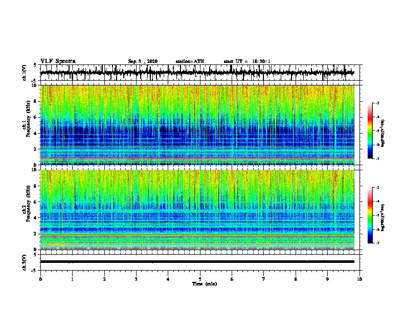The height and width of the screenshot is (313, 405).
Task: Click inside the ch.2 spectrogram panel
Action: [x=197, y=210]
